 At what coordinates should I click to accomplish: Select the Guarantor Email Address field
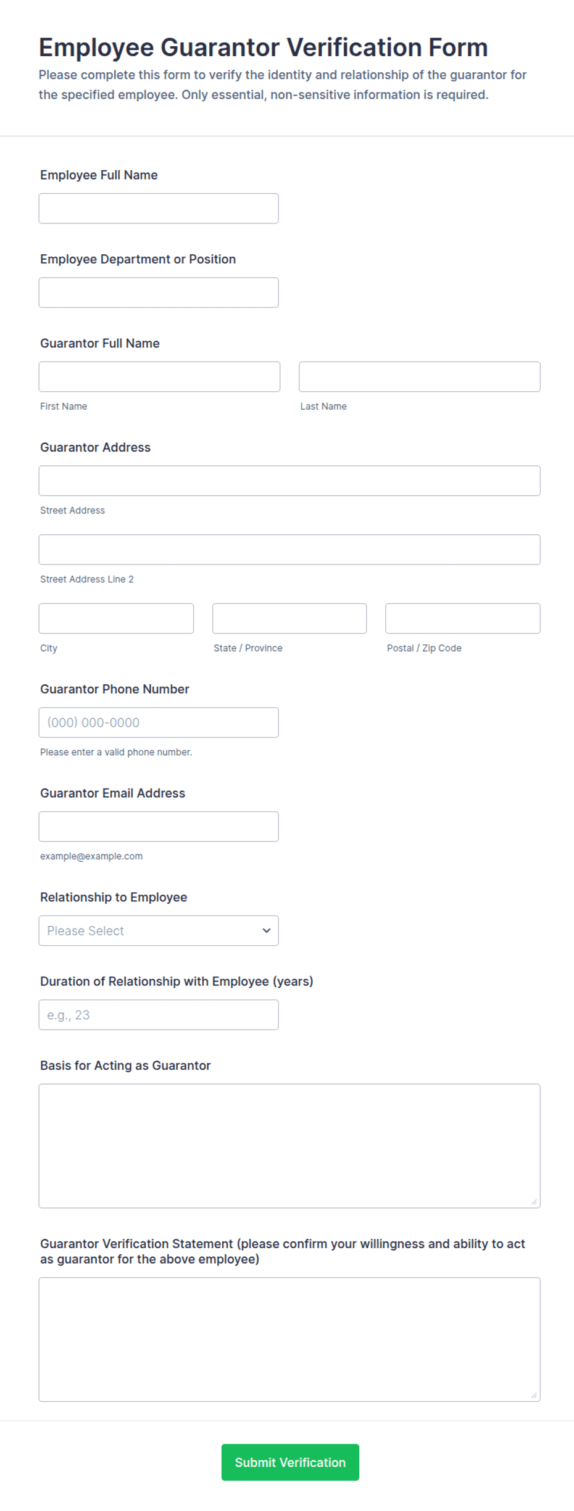coord(158,826)
